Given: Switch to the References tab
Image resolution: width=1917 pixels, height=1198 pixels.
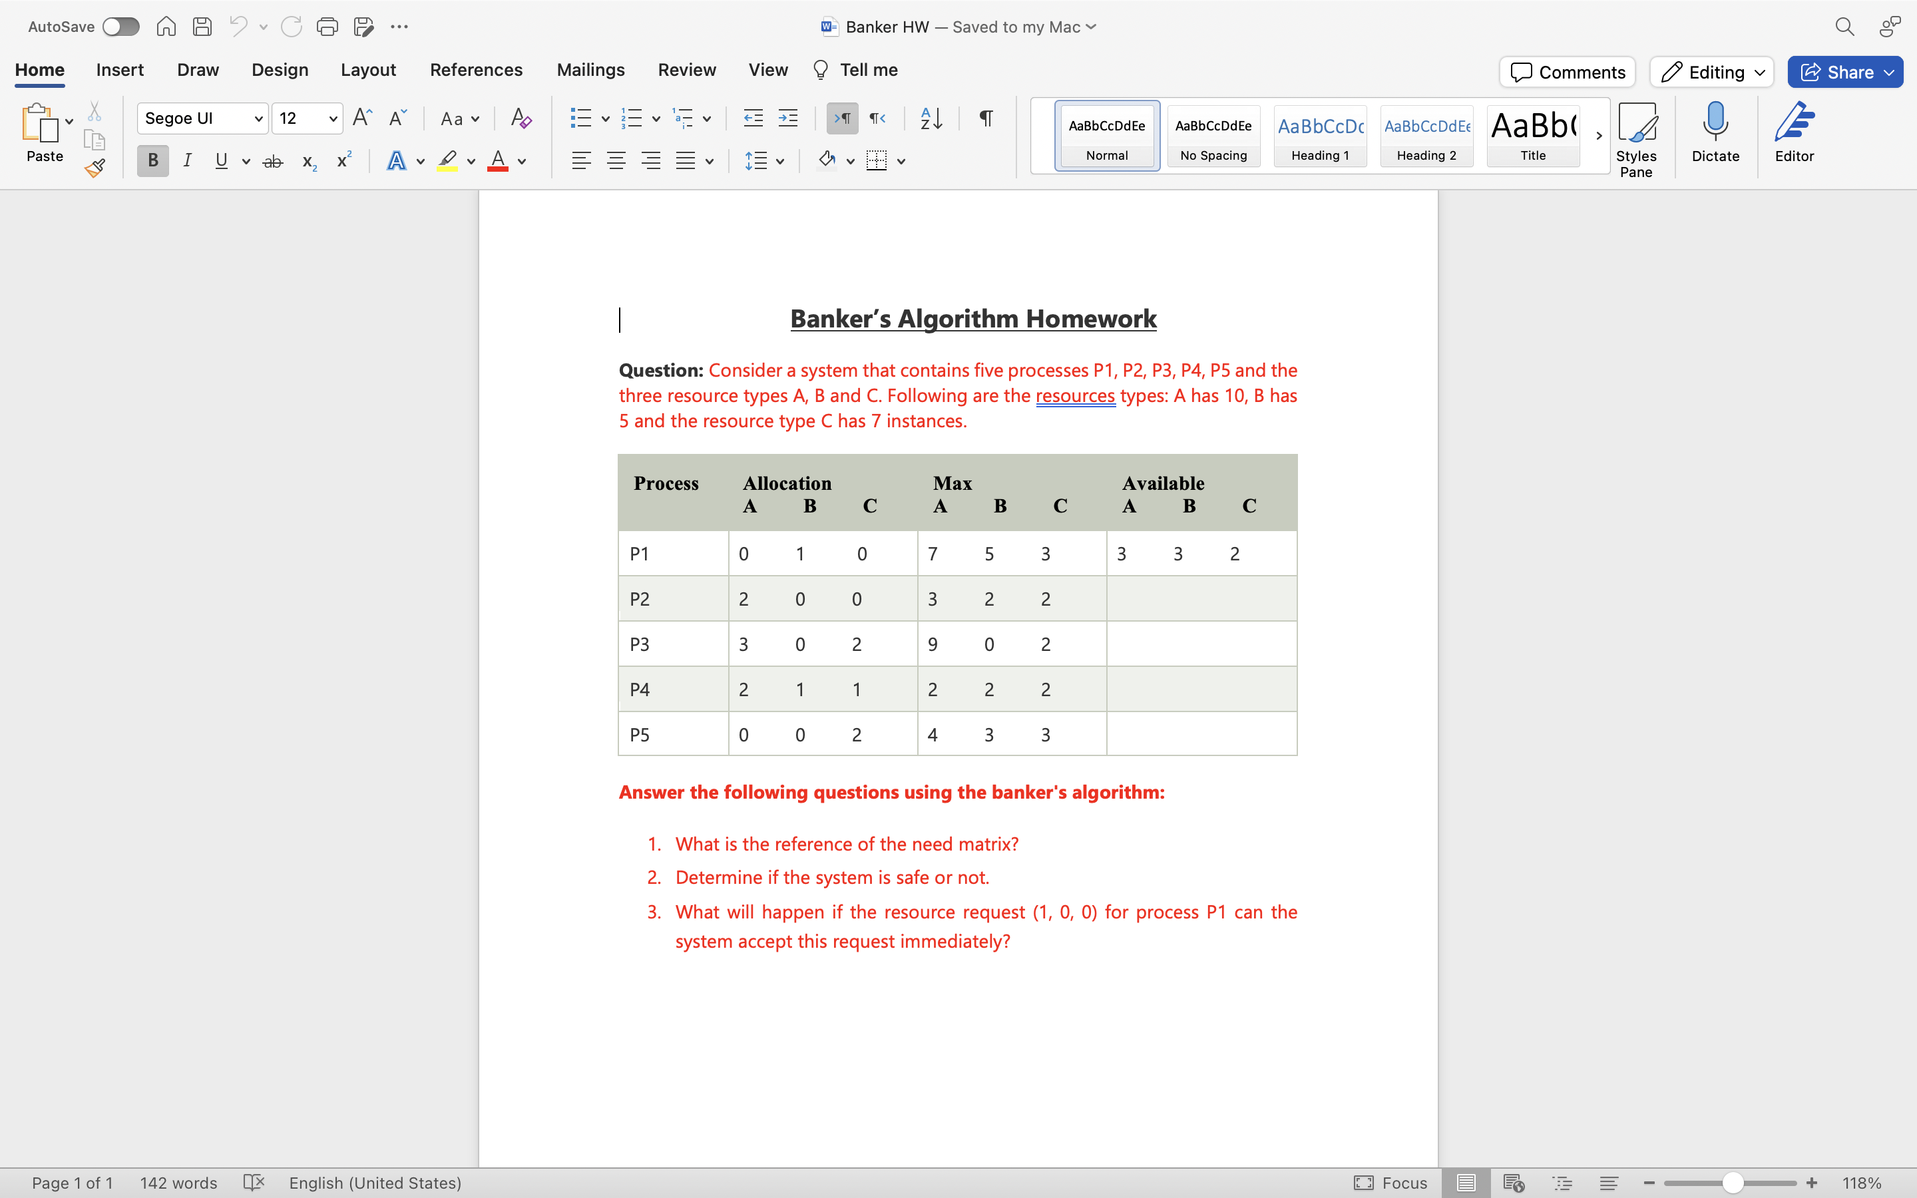Looking at the screenshot, I should tap(476, 70).
